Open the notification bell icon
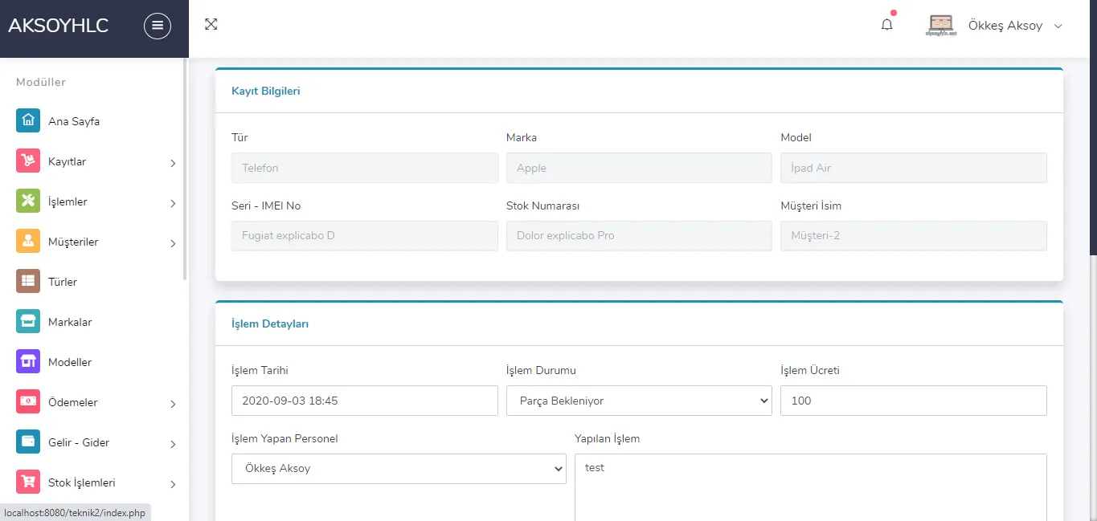Image resolution: width=1097 pixels, height=521 pixels. click(887, 25)
